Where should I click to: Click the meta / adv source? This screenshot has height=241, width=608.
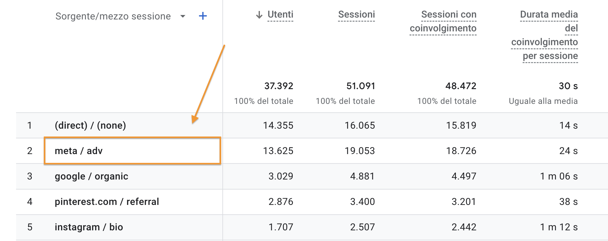(x=79, y=151)
